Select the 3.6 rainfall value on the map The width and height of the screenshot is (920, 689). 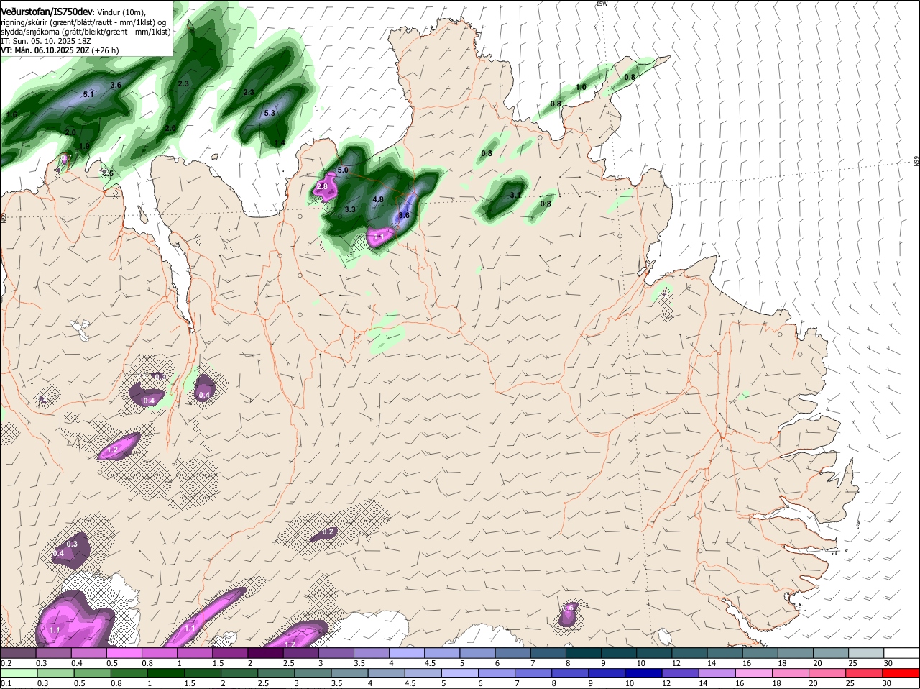116,85
